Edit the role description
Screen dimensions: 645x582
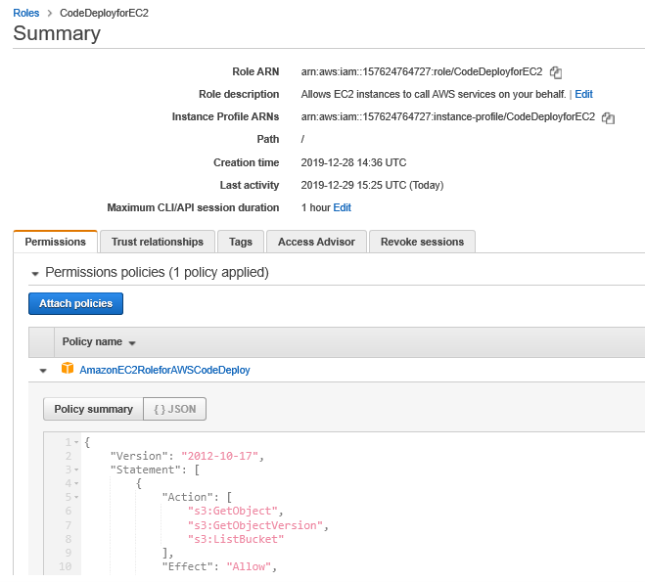(583, 94)
